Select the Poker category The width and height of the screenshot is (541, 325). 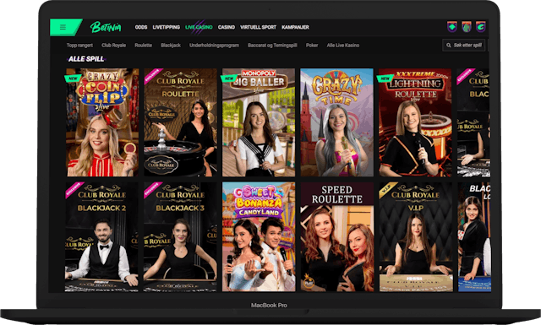click(312, 45)
